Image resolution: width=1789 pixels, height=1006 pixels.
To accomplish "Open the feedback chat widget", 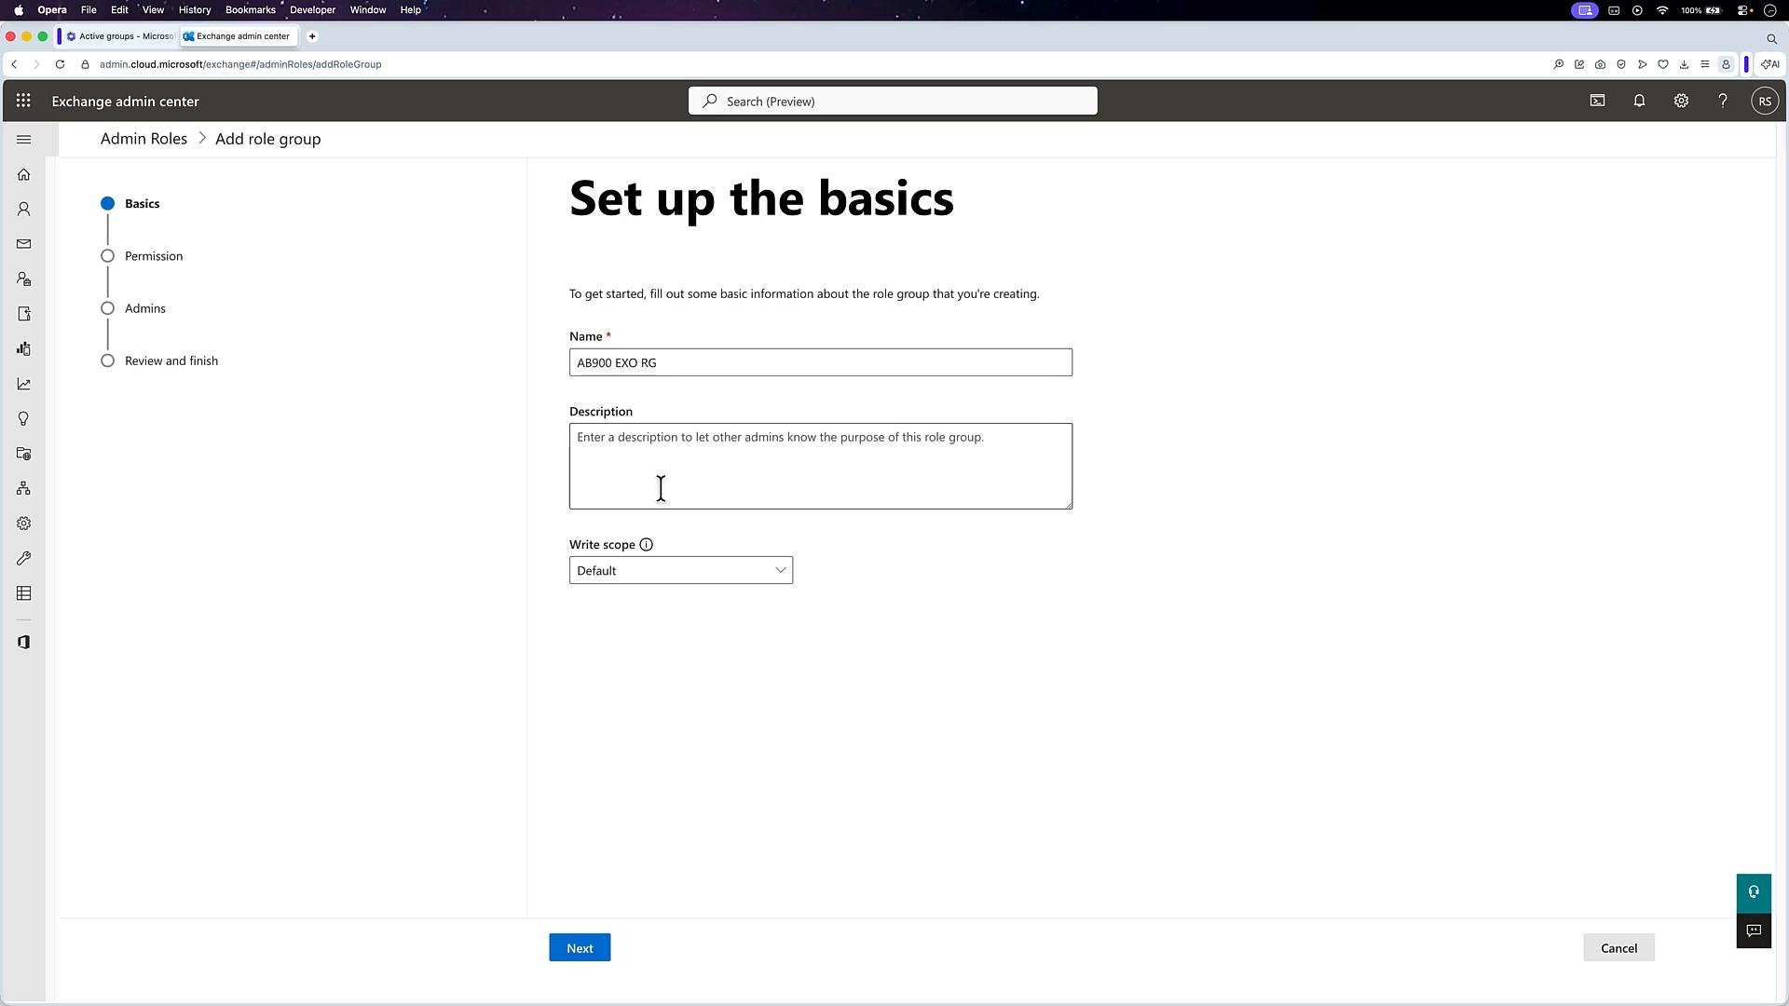I will 1754,931.
